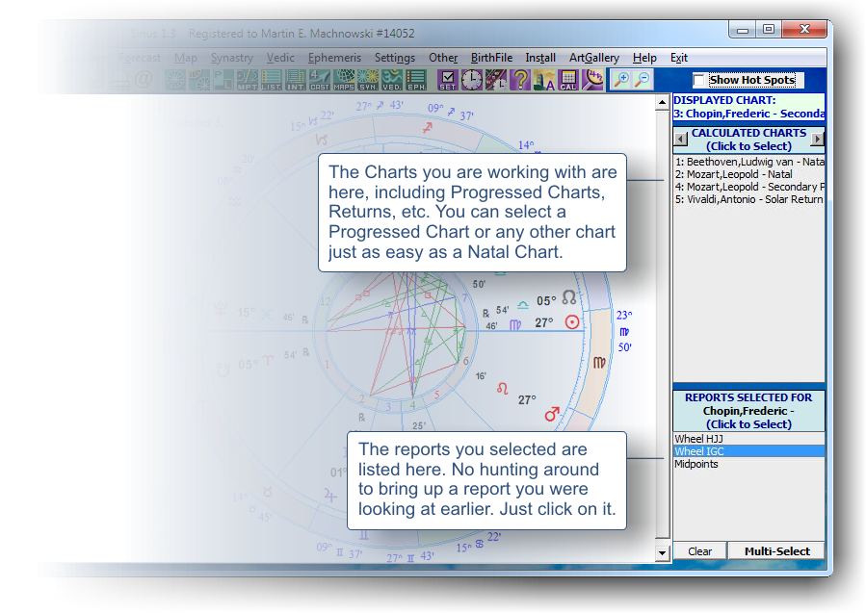This screenshot has width=866, height=613.
Task: Click the LIST listings toolbar icon
Action: [272, 80]
